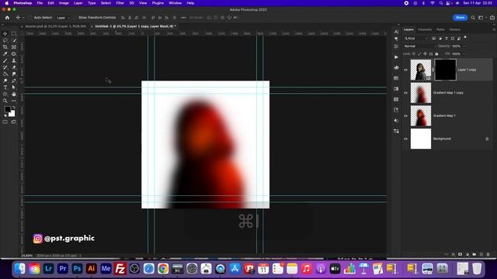Select the Crop tool

[5, 47]
